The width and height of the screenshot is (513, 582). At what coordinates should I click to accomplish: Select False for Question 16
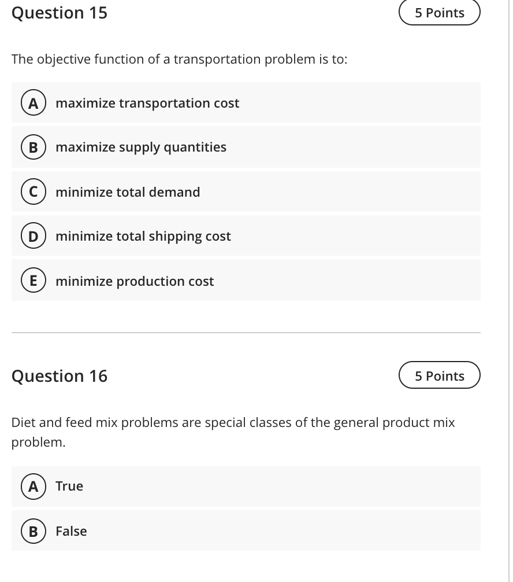click(71, 531)
